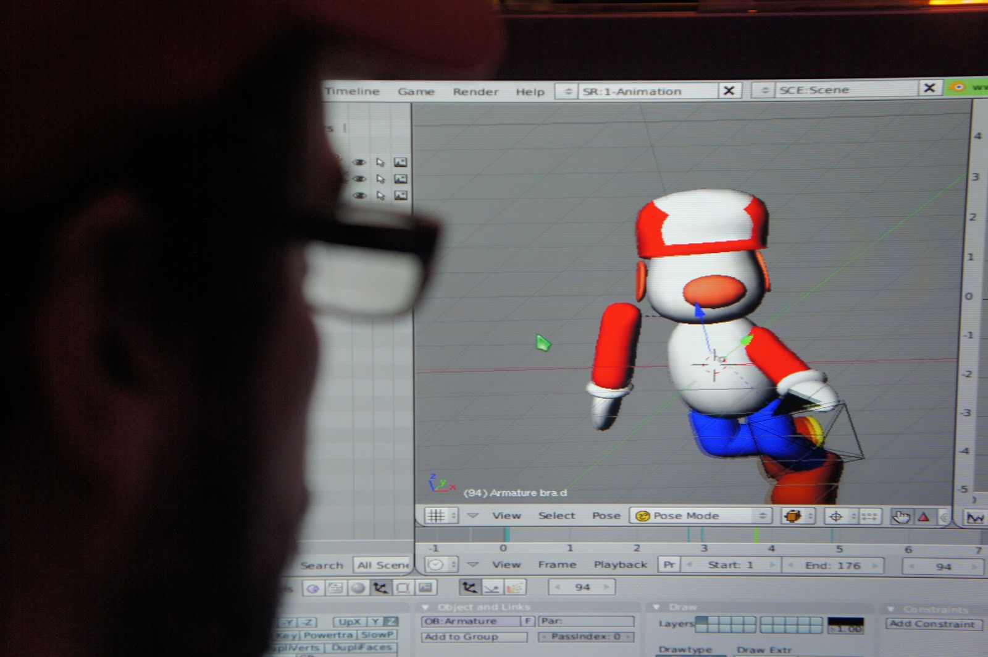The width and height of the screenshot is (988, 657).
Task: Open the Shading sphere panel icon
Action: coord(358,588)
